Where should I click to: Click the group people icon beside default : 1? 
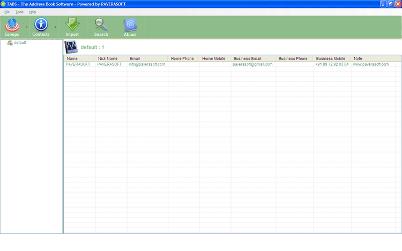(x=71, y=47)
